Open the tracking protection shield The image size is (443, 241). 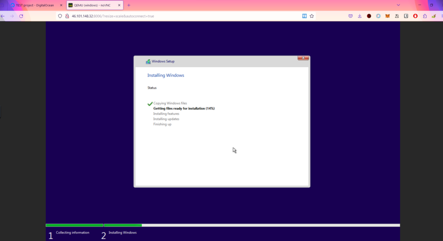point(60,16)
